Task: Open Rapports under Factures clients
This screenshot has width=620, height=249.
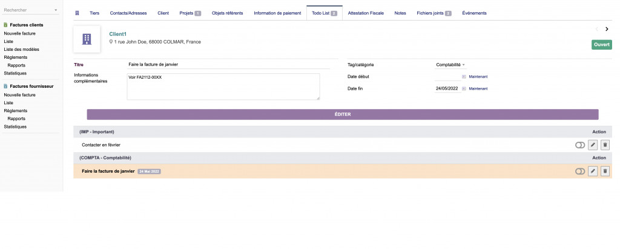Action: click(16, 65)
